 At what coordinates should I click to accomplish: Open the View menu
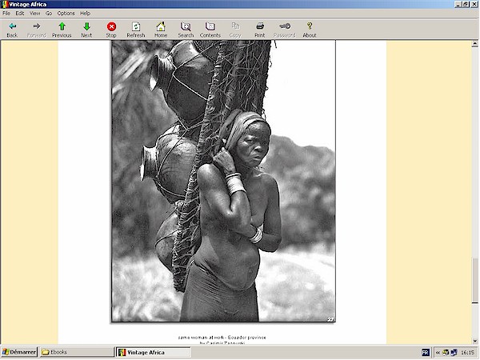[x=35, y=13]
